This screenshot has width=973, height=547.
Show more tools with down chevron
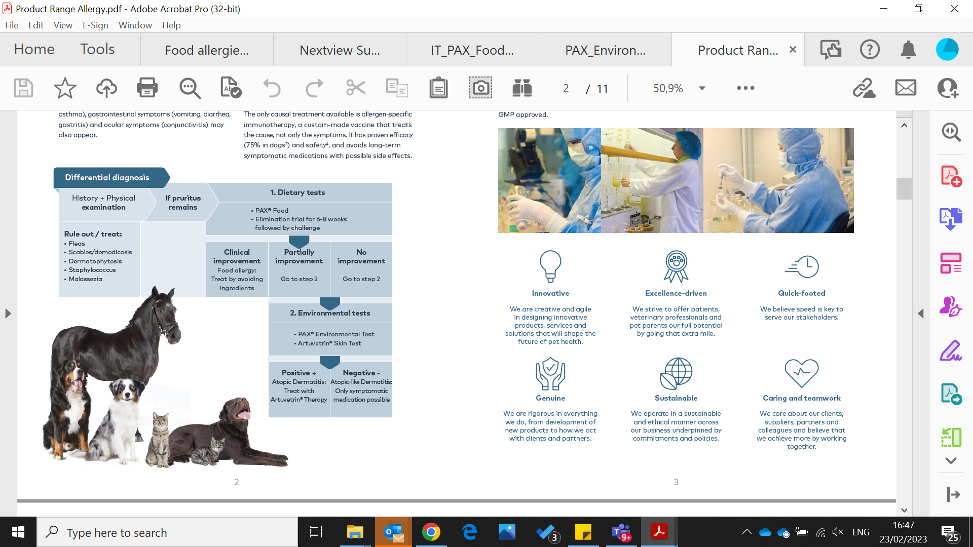click(951, 460)
